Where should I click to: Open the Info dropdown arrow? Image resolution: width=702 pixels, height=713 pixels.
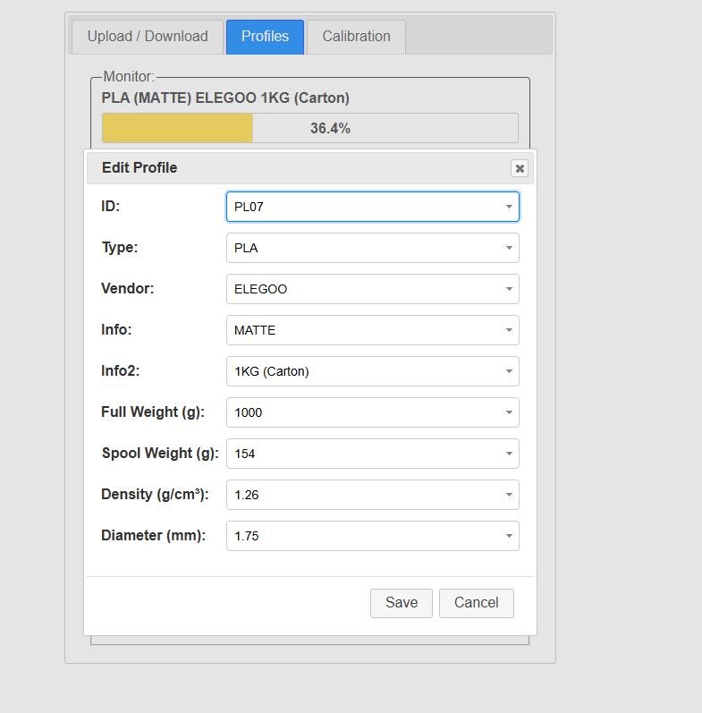(x=509, y=330)
